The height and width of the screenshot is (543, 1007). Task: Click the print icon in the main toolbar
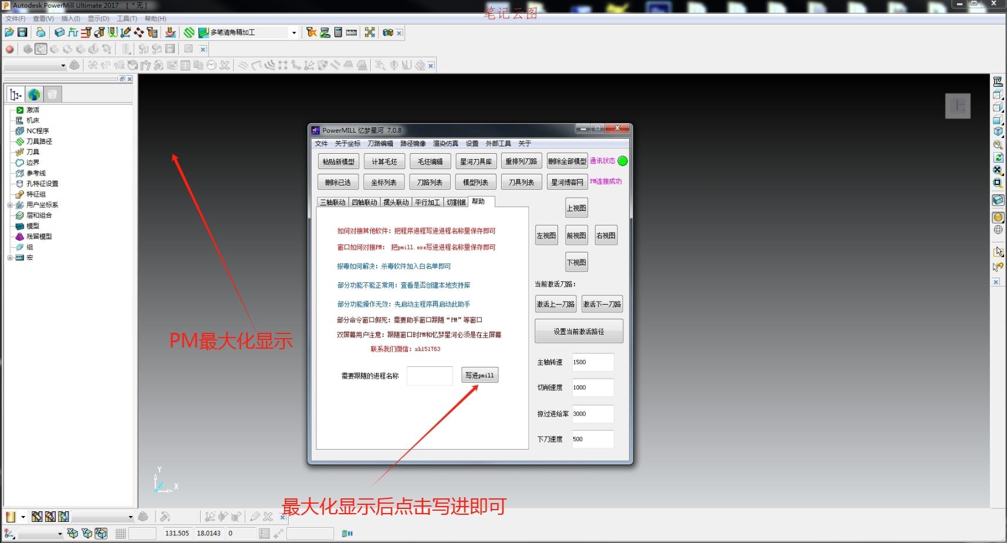pos(40,32)
